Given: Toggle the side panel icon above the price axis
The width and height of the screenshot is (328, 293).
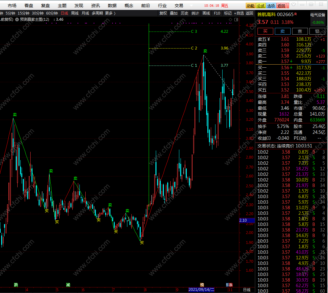Looking at the screenshot, I should [x=236, y=20].
